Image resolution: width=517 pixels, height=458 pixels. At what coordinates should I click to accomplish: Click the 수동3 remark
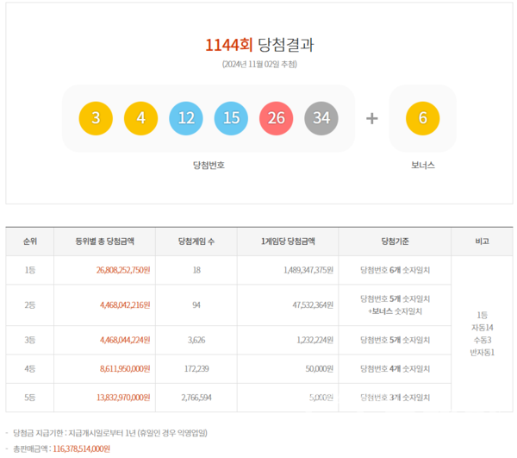[x=482, y=340]
